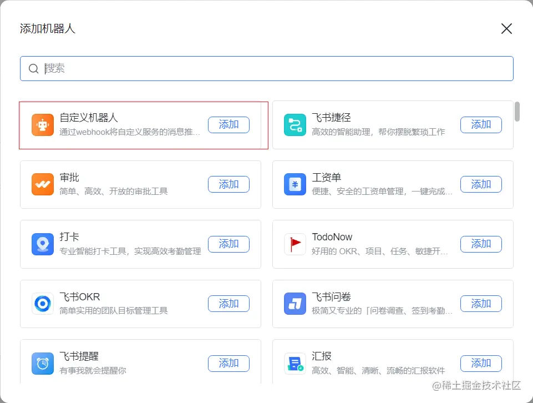Select the 工资单 title text
The width and height of the screenshot is (533, 403).
tap(326, 177)
